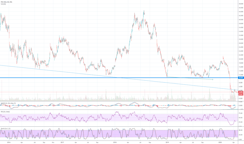Click the 80.00 Stoch scale label
The image size is (244, 144).
pyautogui.click(x=241, y=130)
